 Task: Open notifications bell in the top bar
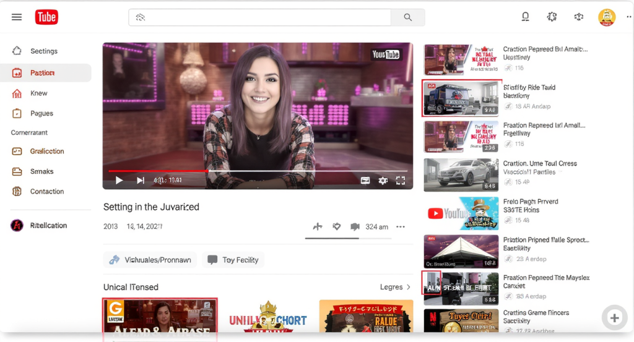[525, 17]
